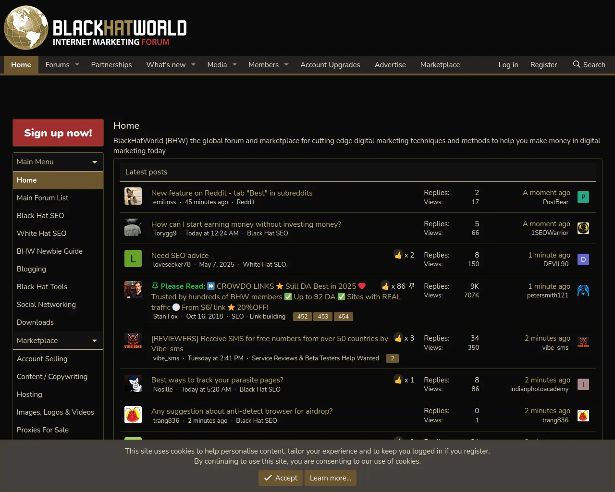Open SEO - Link building forum link
The image size is (615, 492).
pos(258,316)
